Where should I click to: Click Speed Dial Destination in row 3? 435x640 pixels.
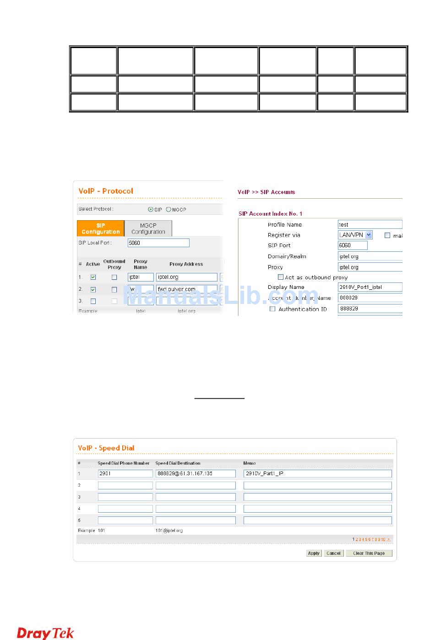196,497
